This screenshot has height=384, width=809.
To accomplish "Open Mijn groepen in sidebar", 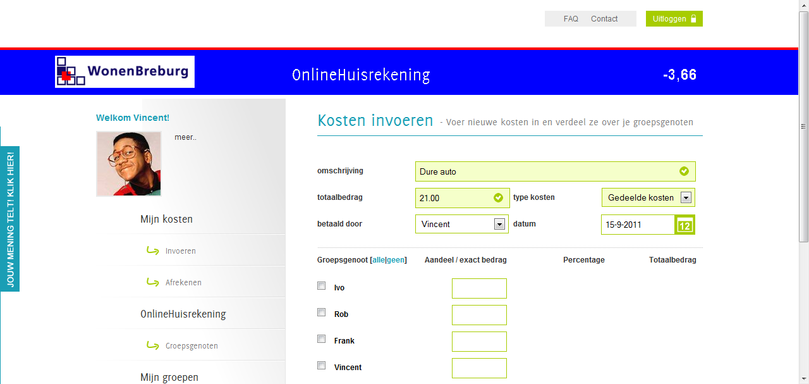I will tap(169, 377).
